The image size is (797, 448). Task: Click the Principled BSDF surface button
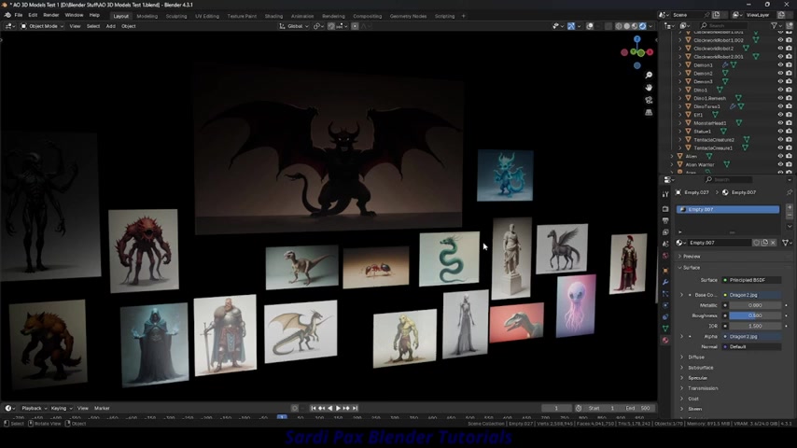pyautogui.click(x=751, y=280)
